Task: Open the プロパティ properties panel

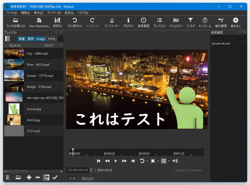Action: click(x=128, y=22)
